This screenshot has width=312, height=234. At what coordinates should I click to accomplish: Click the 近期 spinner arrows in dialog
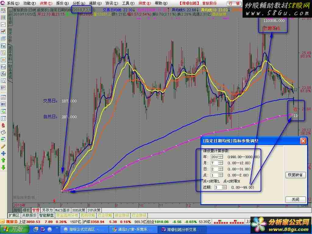(x=224, y=187)
